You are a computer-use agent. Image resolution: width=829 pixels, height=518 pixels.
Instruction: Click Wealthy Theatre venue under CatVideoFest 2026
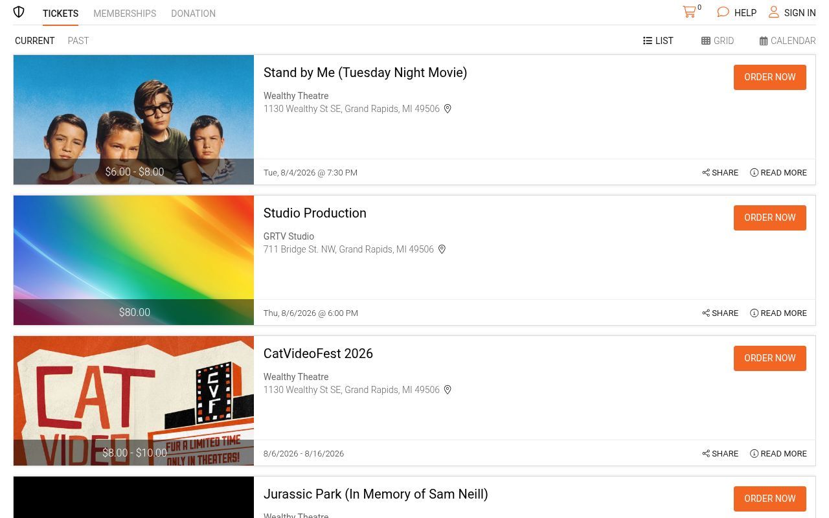(x=296, y=377)
